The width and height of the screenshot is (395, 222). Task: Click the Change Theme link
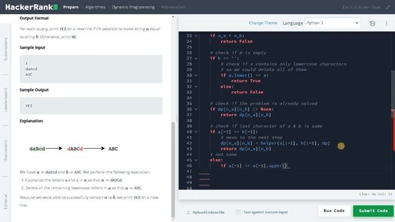(263, 23)
